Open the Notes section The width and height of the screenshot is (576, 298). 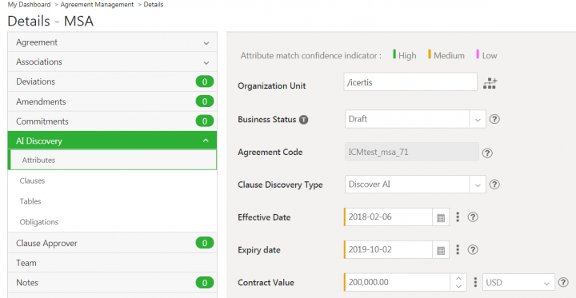pos(113,283)
